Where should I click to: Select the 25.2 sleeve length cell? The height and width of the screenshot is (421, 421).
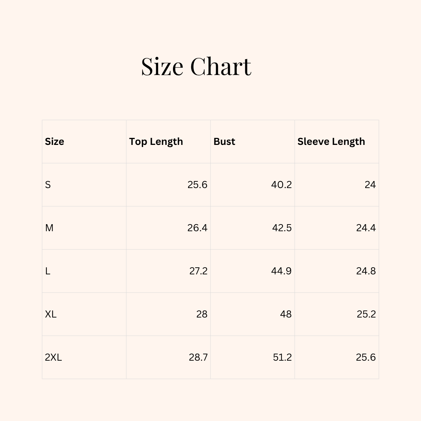(x=366, y=314)
